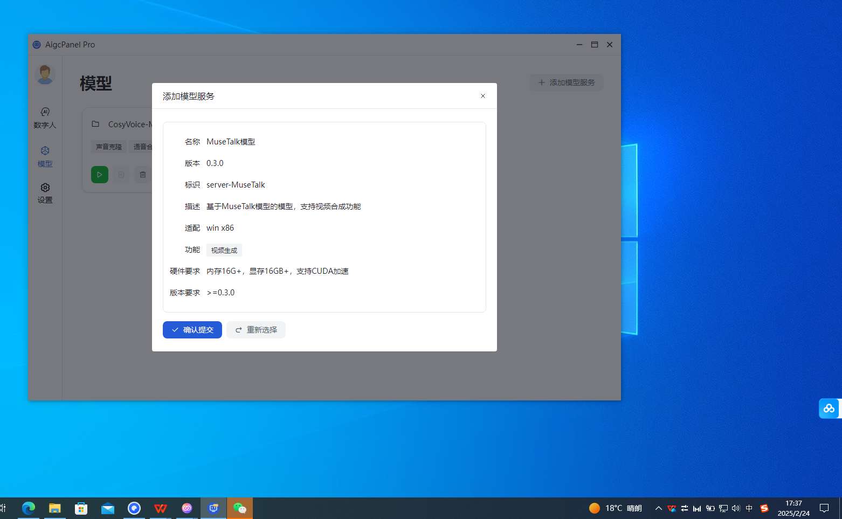This screenshot has width=842, height=519.
Task: Click version requirement >=0.3.0
Action: coord(220,293)
